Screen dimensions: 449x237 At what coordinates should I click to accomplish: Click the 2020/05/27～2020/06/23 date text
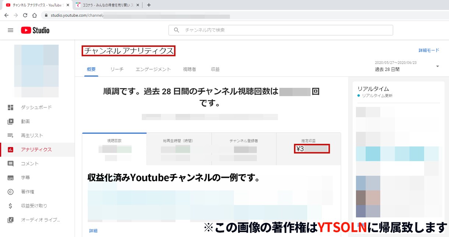coord(396,63)
